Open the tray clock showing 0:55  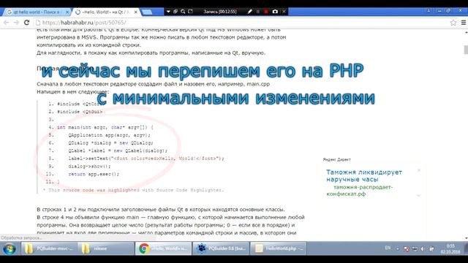(450, 248)
